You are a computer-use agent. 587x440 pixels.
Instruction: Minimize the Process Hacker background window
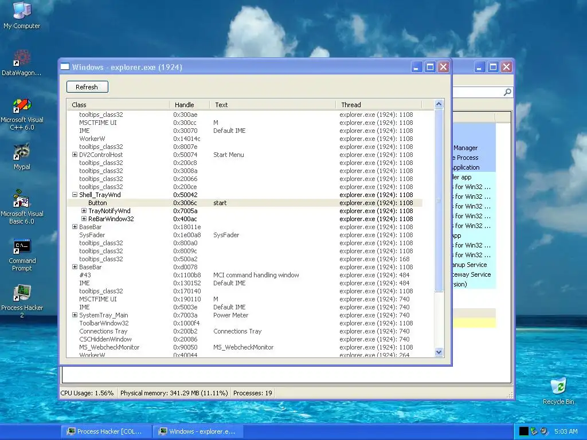(480, 67)
